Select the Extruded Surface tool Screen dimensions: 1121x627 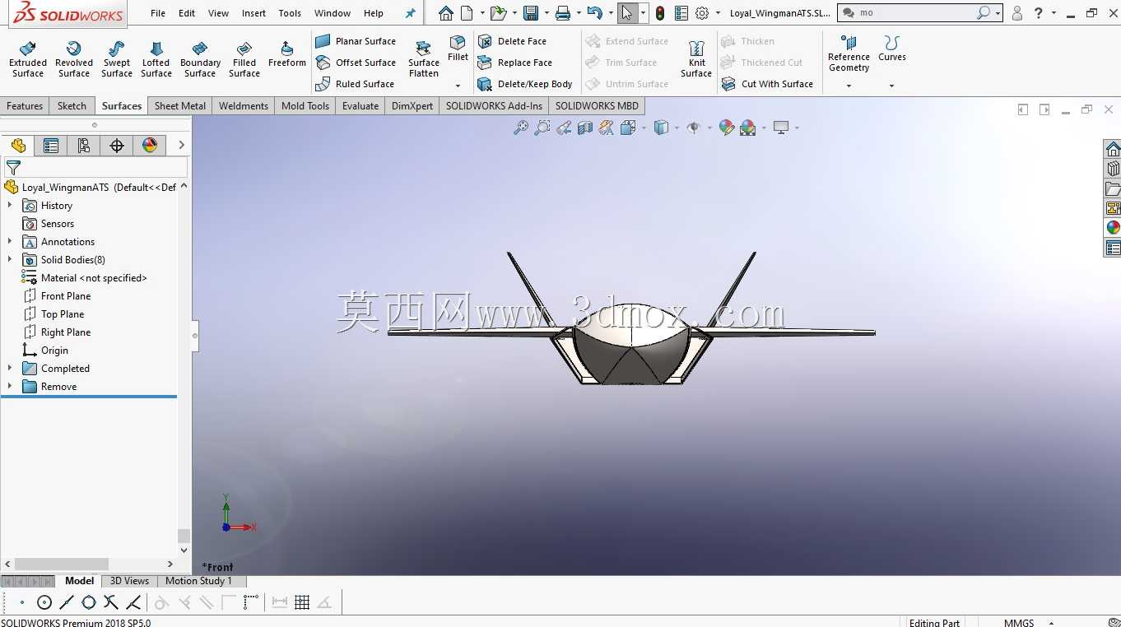coord(28,59)
